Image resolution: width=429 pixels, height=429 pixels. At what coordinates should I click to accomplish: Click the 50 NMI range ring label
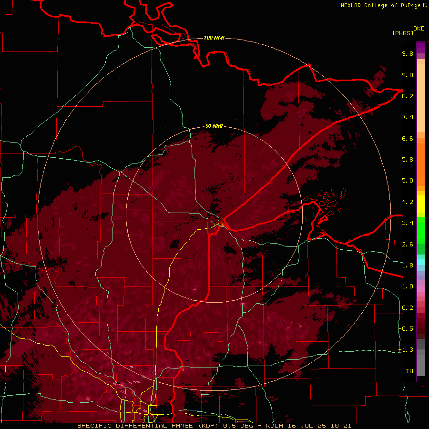tap(214, 126)
